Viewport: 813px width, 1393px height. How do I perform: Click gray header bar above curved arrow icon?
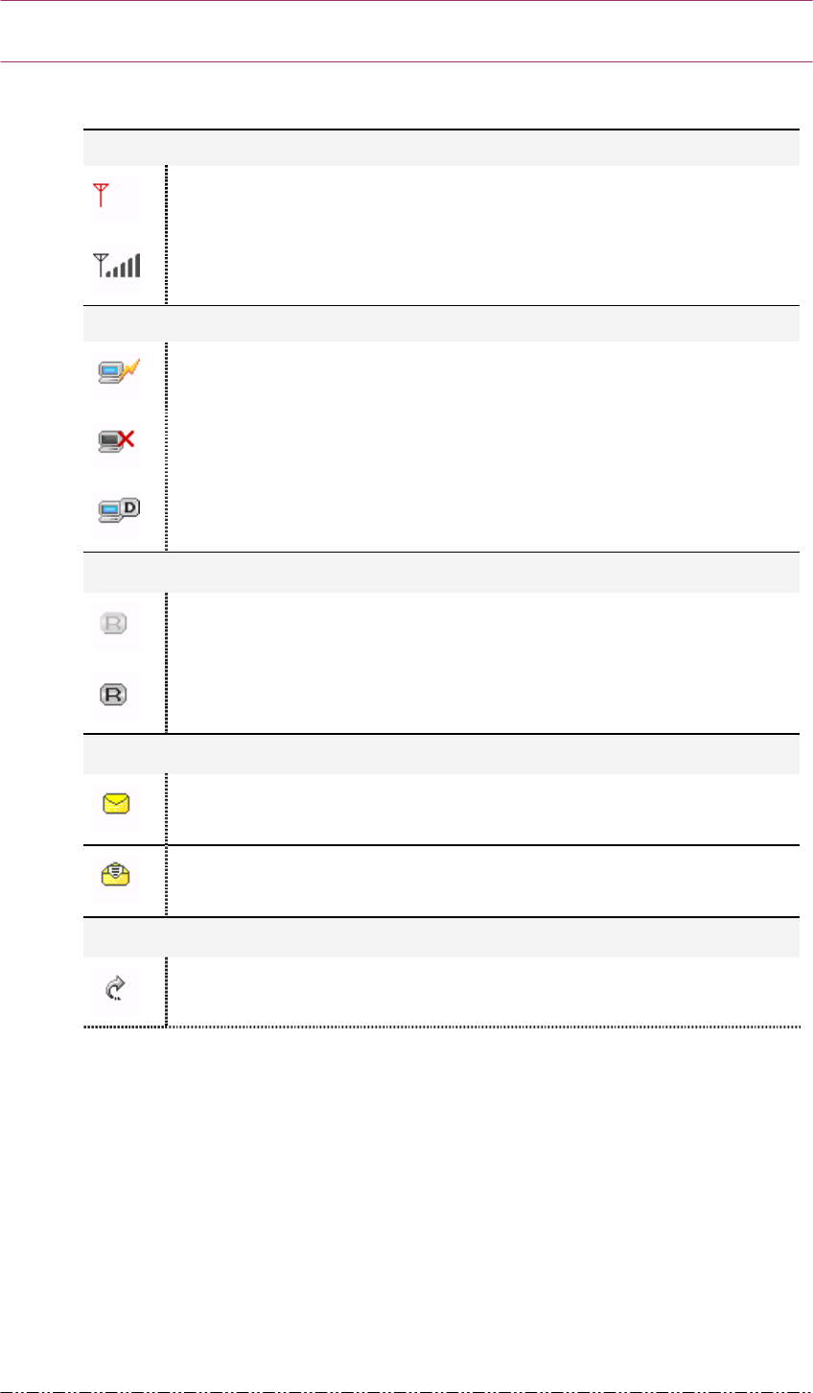(x=441, y=937)
